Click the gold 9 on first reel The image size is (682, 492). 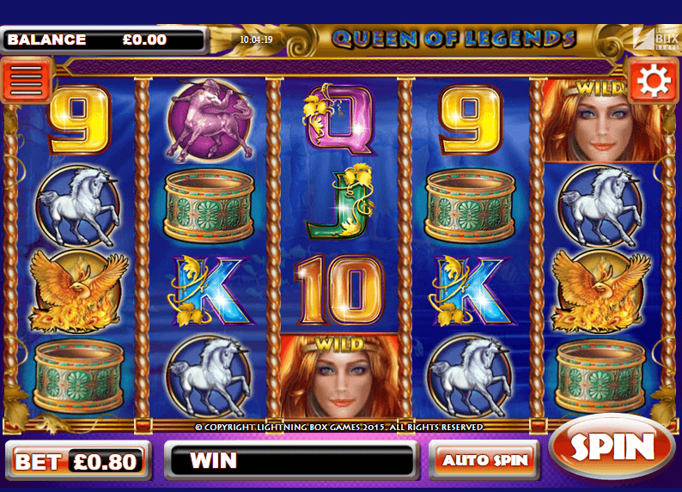click(79, 119)
